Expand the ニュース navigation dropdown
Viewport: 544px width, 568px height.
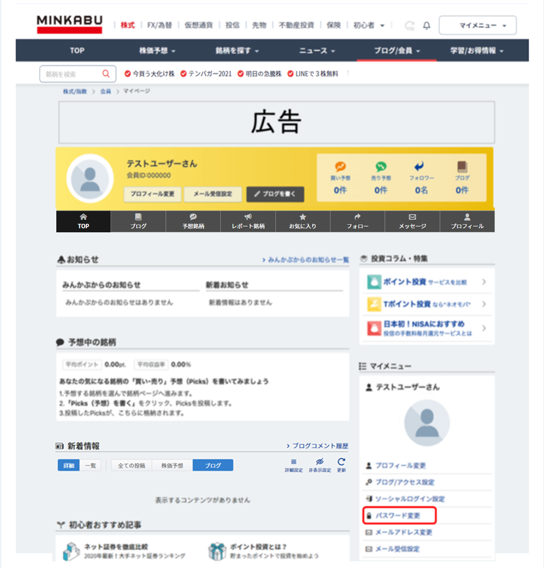[317, 51]
